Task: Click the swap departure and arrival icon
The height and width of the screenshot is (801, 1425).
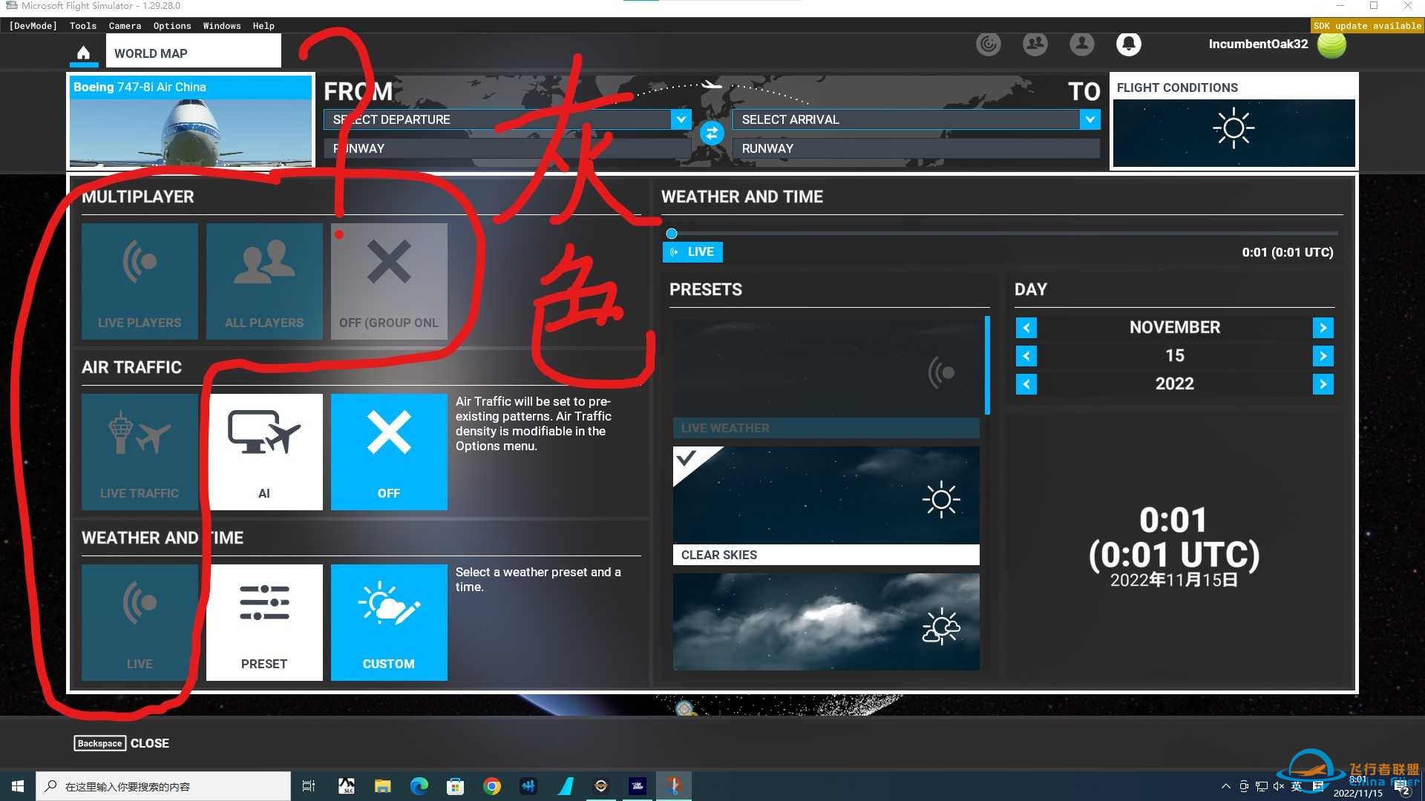Action: tap(710, 132)
